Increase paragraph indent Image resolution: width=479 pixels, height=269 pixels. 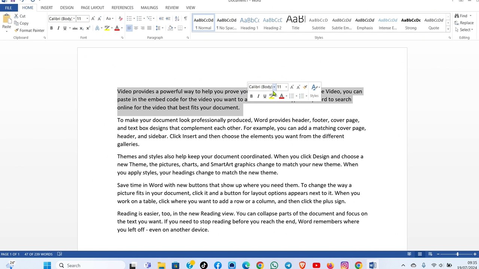(168, 19)
